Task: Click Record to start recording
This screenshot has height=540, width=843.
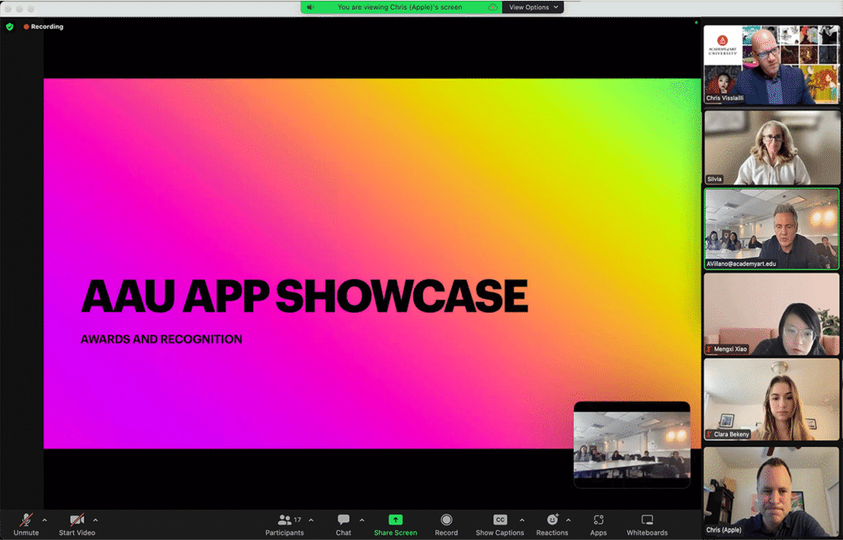Action: pos(446,524)
